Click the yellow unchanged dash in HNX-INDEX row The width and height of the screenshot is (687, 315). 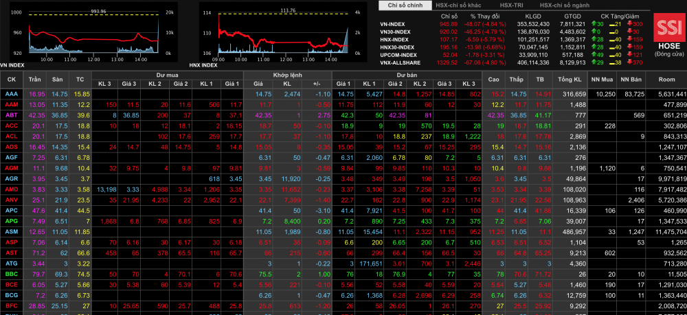pyautogui.click(x=613, y=39)
